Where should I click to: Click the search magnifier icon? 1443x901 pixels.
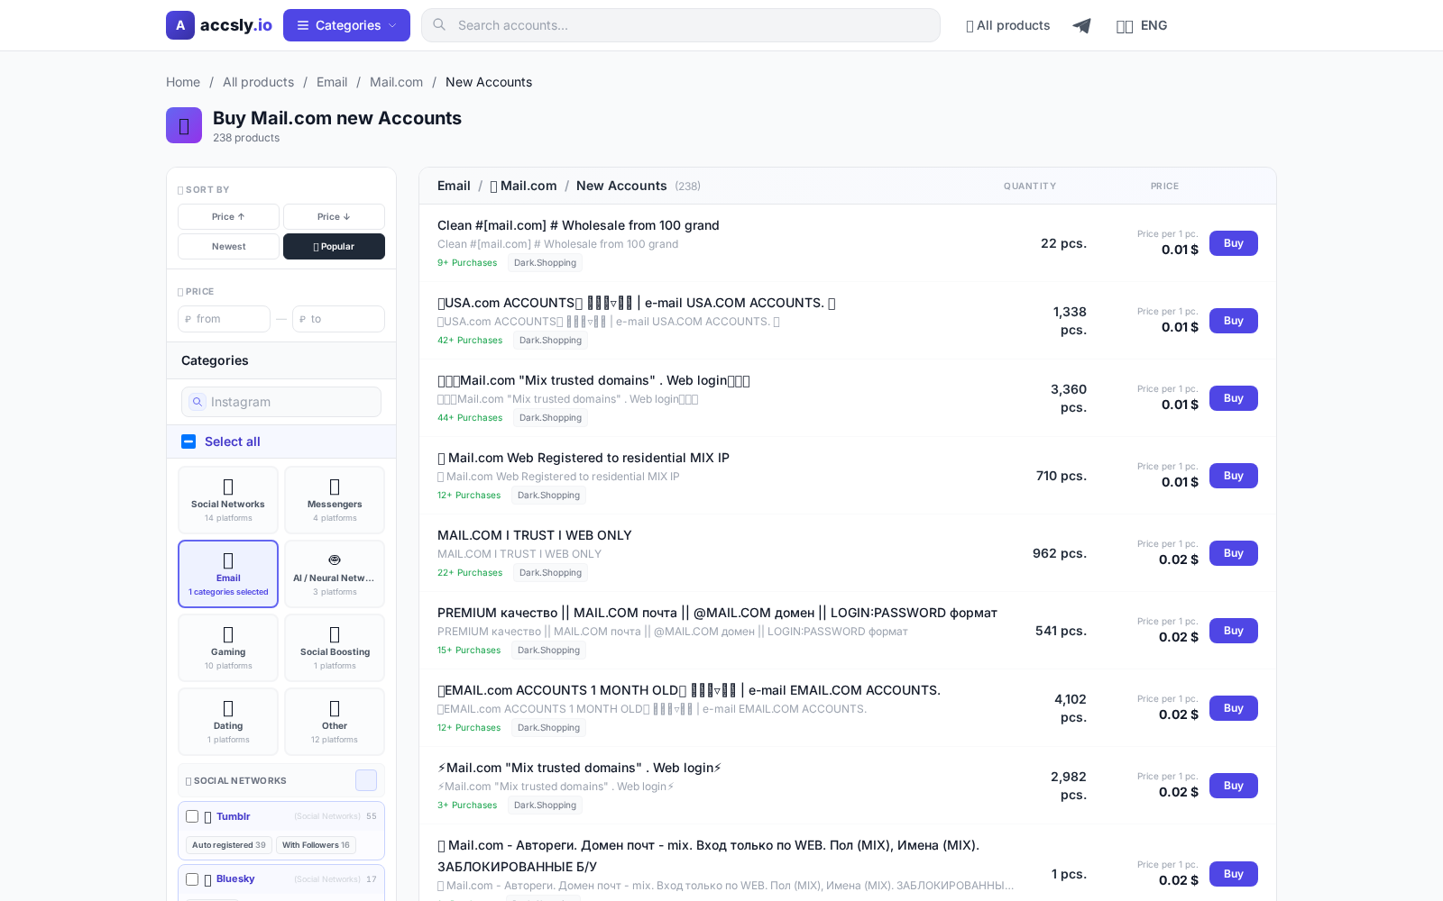(x=439, y=25)
